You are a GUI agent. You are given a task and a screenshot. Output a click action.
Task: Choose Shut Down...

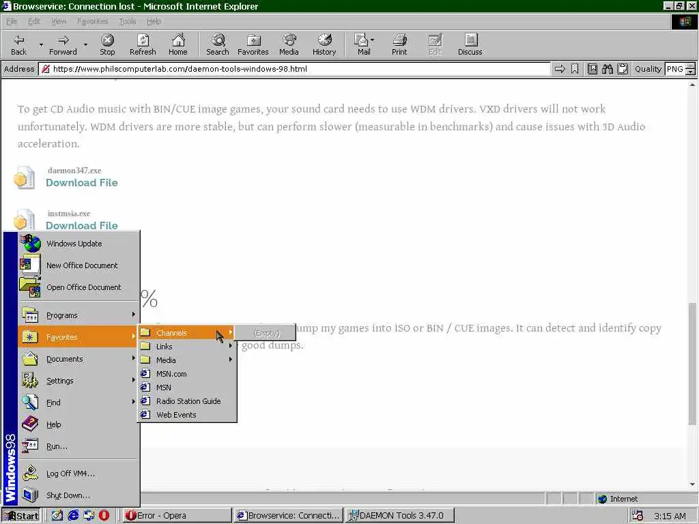79,495
